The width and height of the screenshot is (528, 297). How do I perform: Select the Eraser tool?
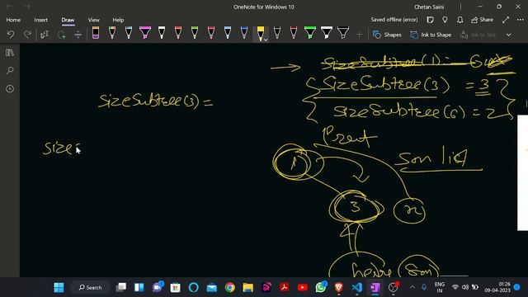pyautogui.click(x=96, y=33)
